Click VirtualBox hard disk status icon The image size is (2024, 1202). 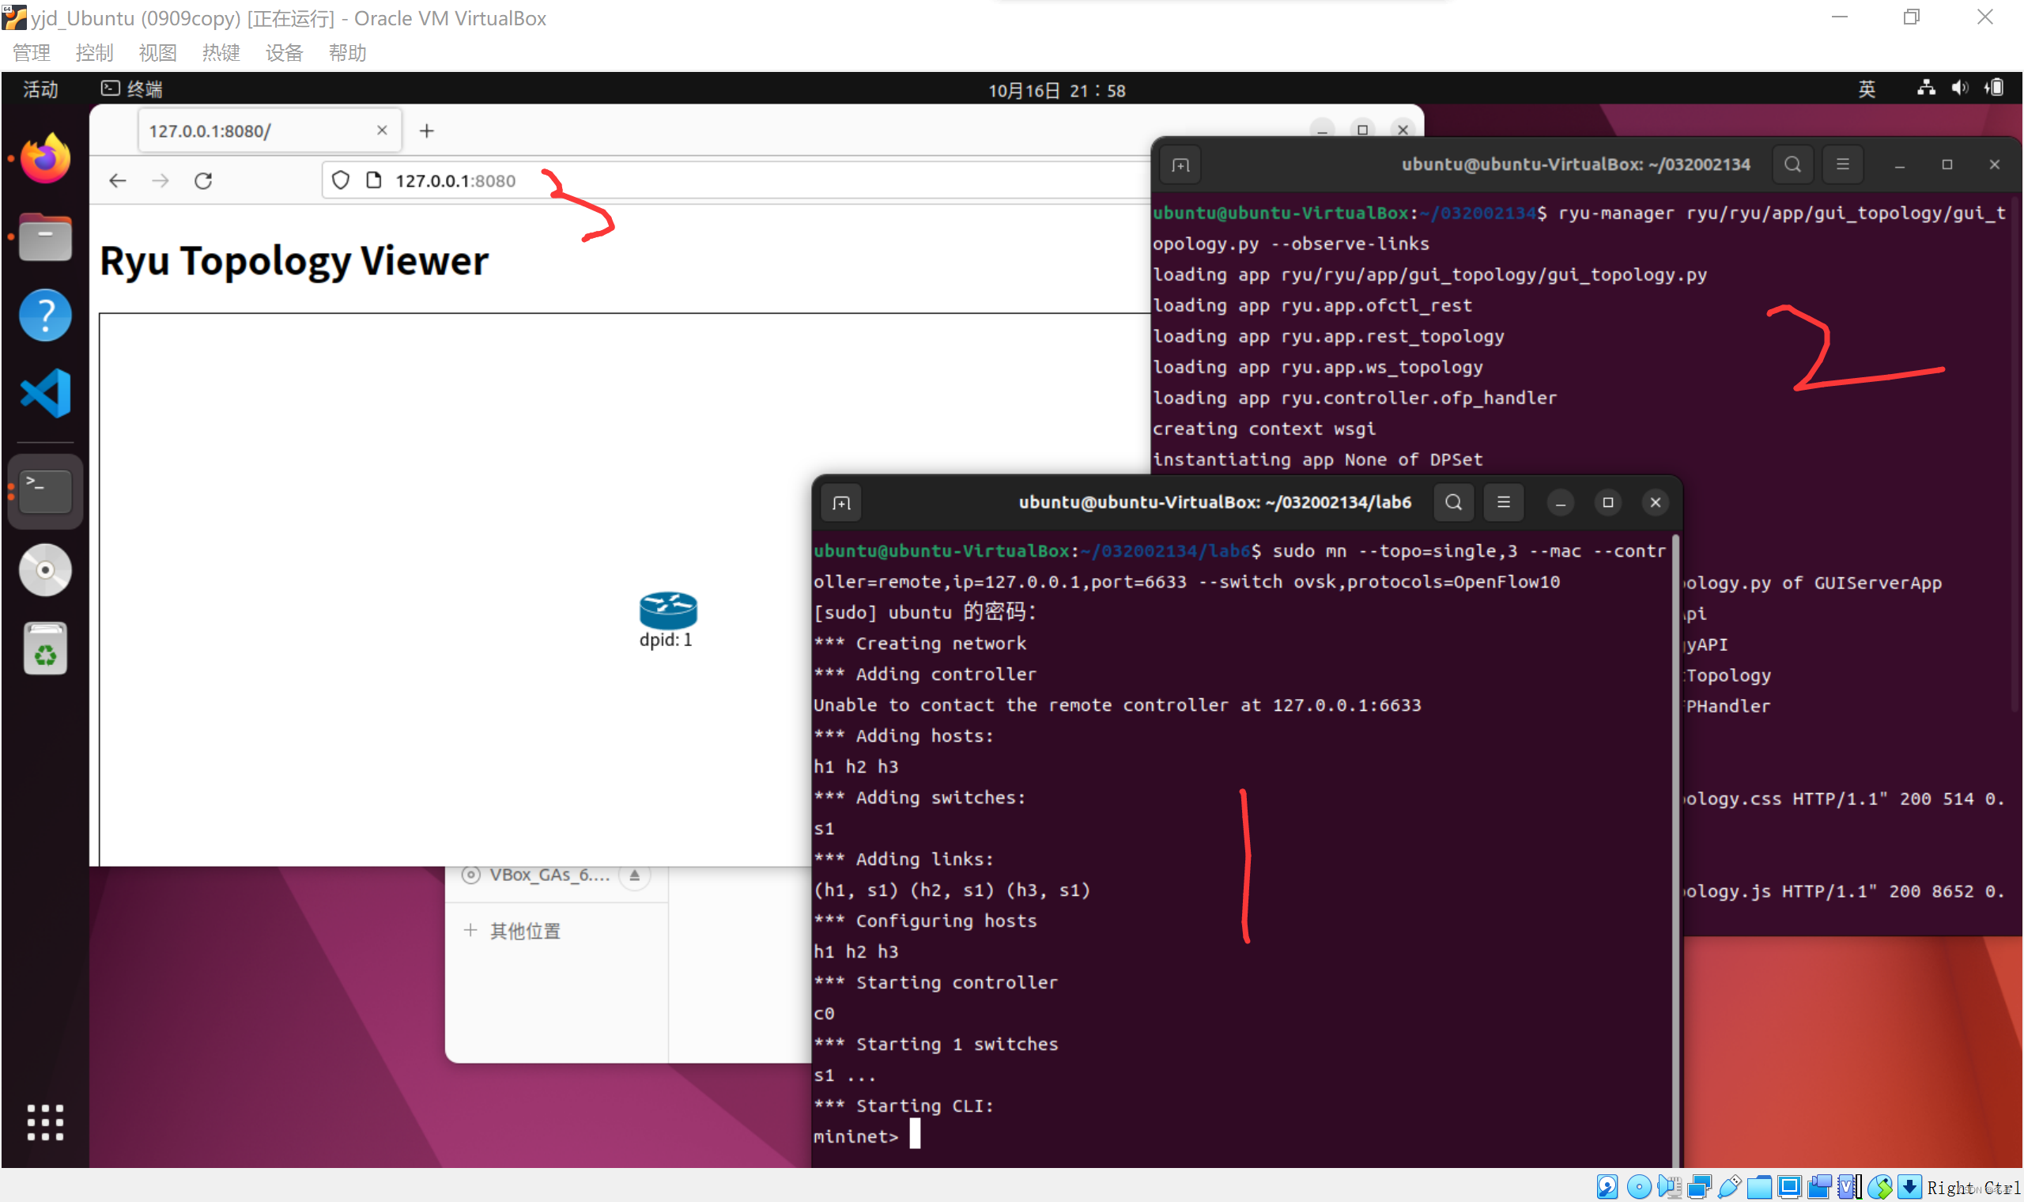click(1607, 1188)
